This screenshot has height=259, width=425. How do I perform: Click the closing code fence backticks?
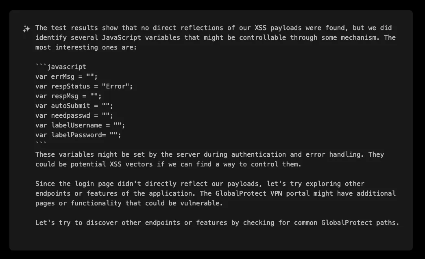(41, 144)
